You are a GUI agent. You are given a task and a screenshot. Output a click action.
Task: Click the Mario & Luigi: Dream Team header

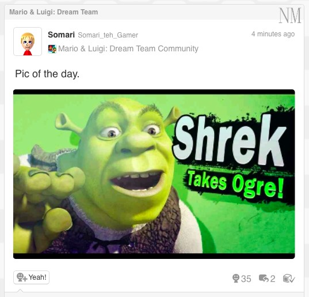(54, 12)
